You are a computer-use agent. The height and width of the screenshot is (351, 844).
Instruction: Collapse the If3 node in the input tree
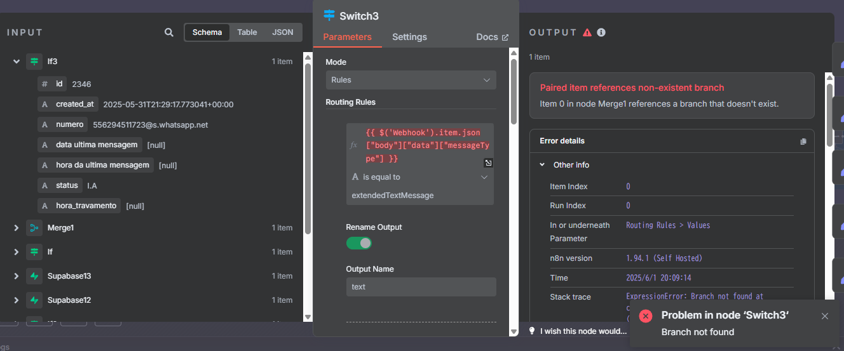pos(17,62)
